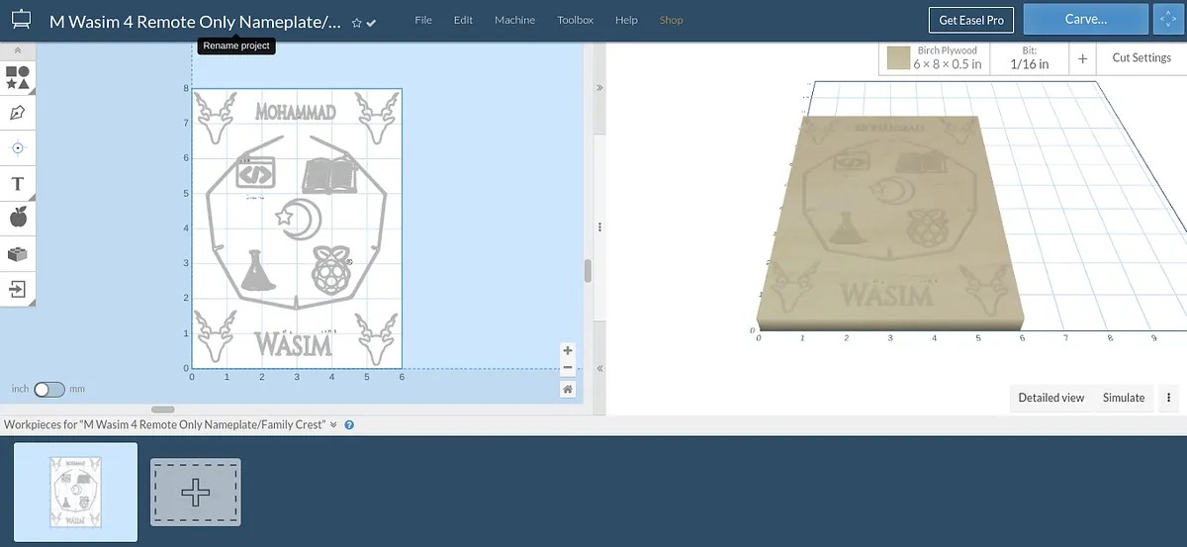Image resolution: width=1187 pixels, height=547 pixels.
Task: Collapse design pane with top double chevron
Action: coord(599,87)
